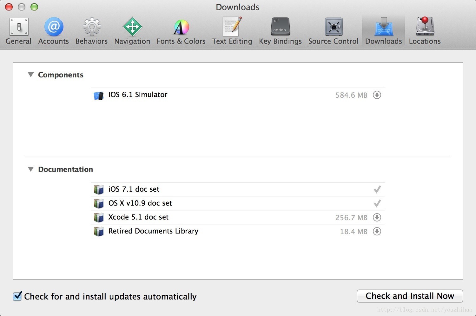Minimize the Downloads window
Image resolution: width=476 pixels, height=316 pixels.
pyautogui.click(x=22, y=7)
